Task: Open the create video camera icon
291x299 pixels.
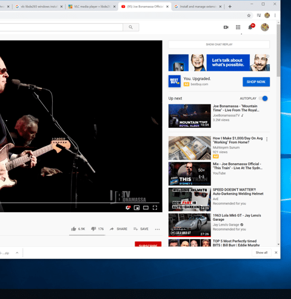Action: 226,27
